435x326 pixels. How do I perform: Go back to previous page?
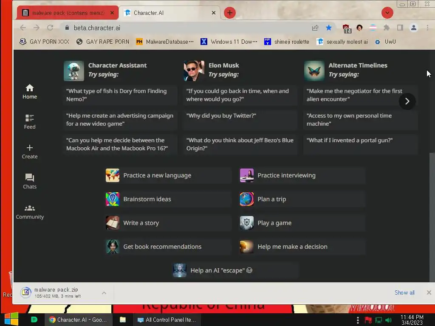pos(23,28)
